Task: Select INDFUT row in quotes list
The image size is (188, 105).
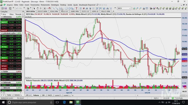Action: point(11,22)
